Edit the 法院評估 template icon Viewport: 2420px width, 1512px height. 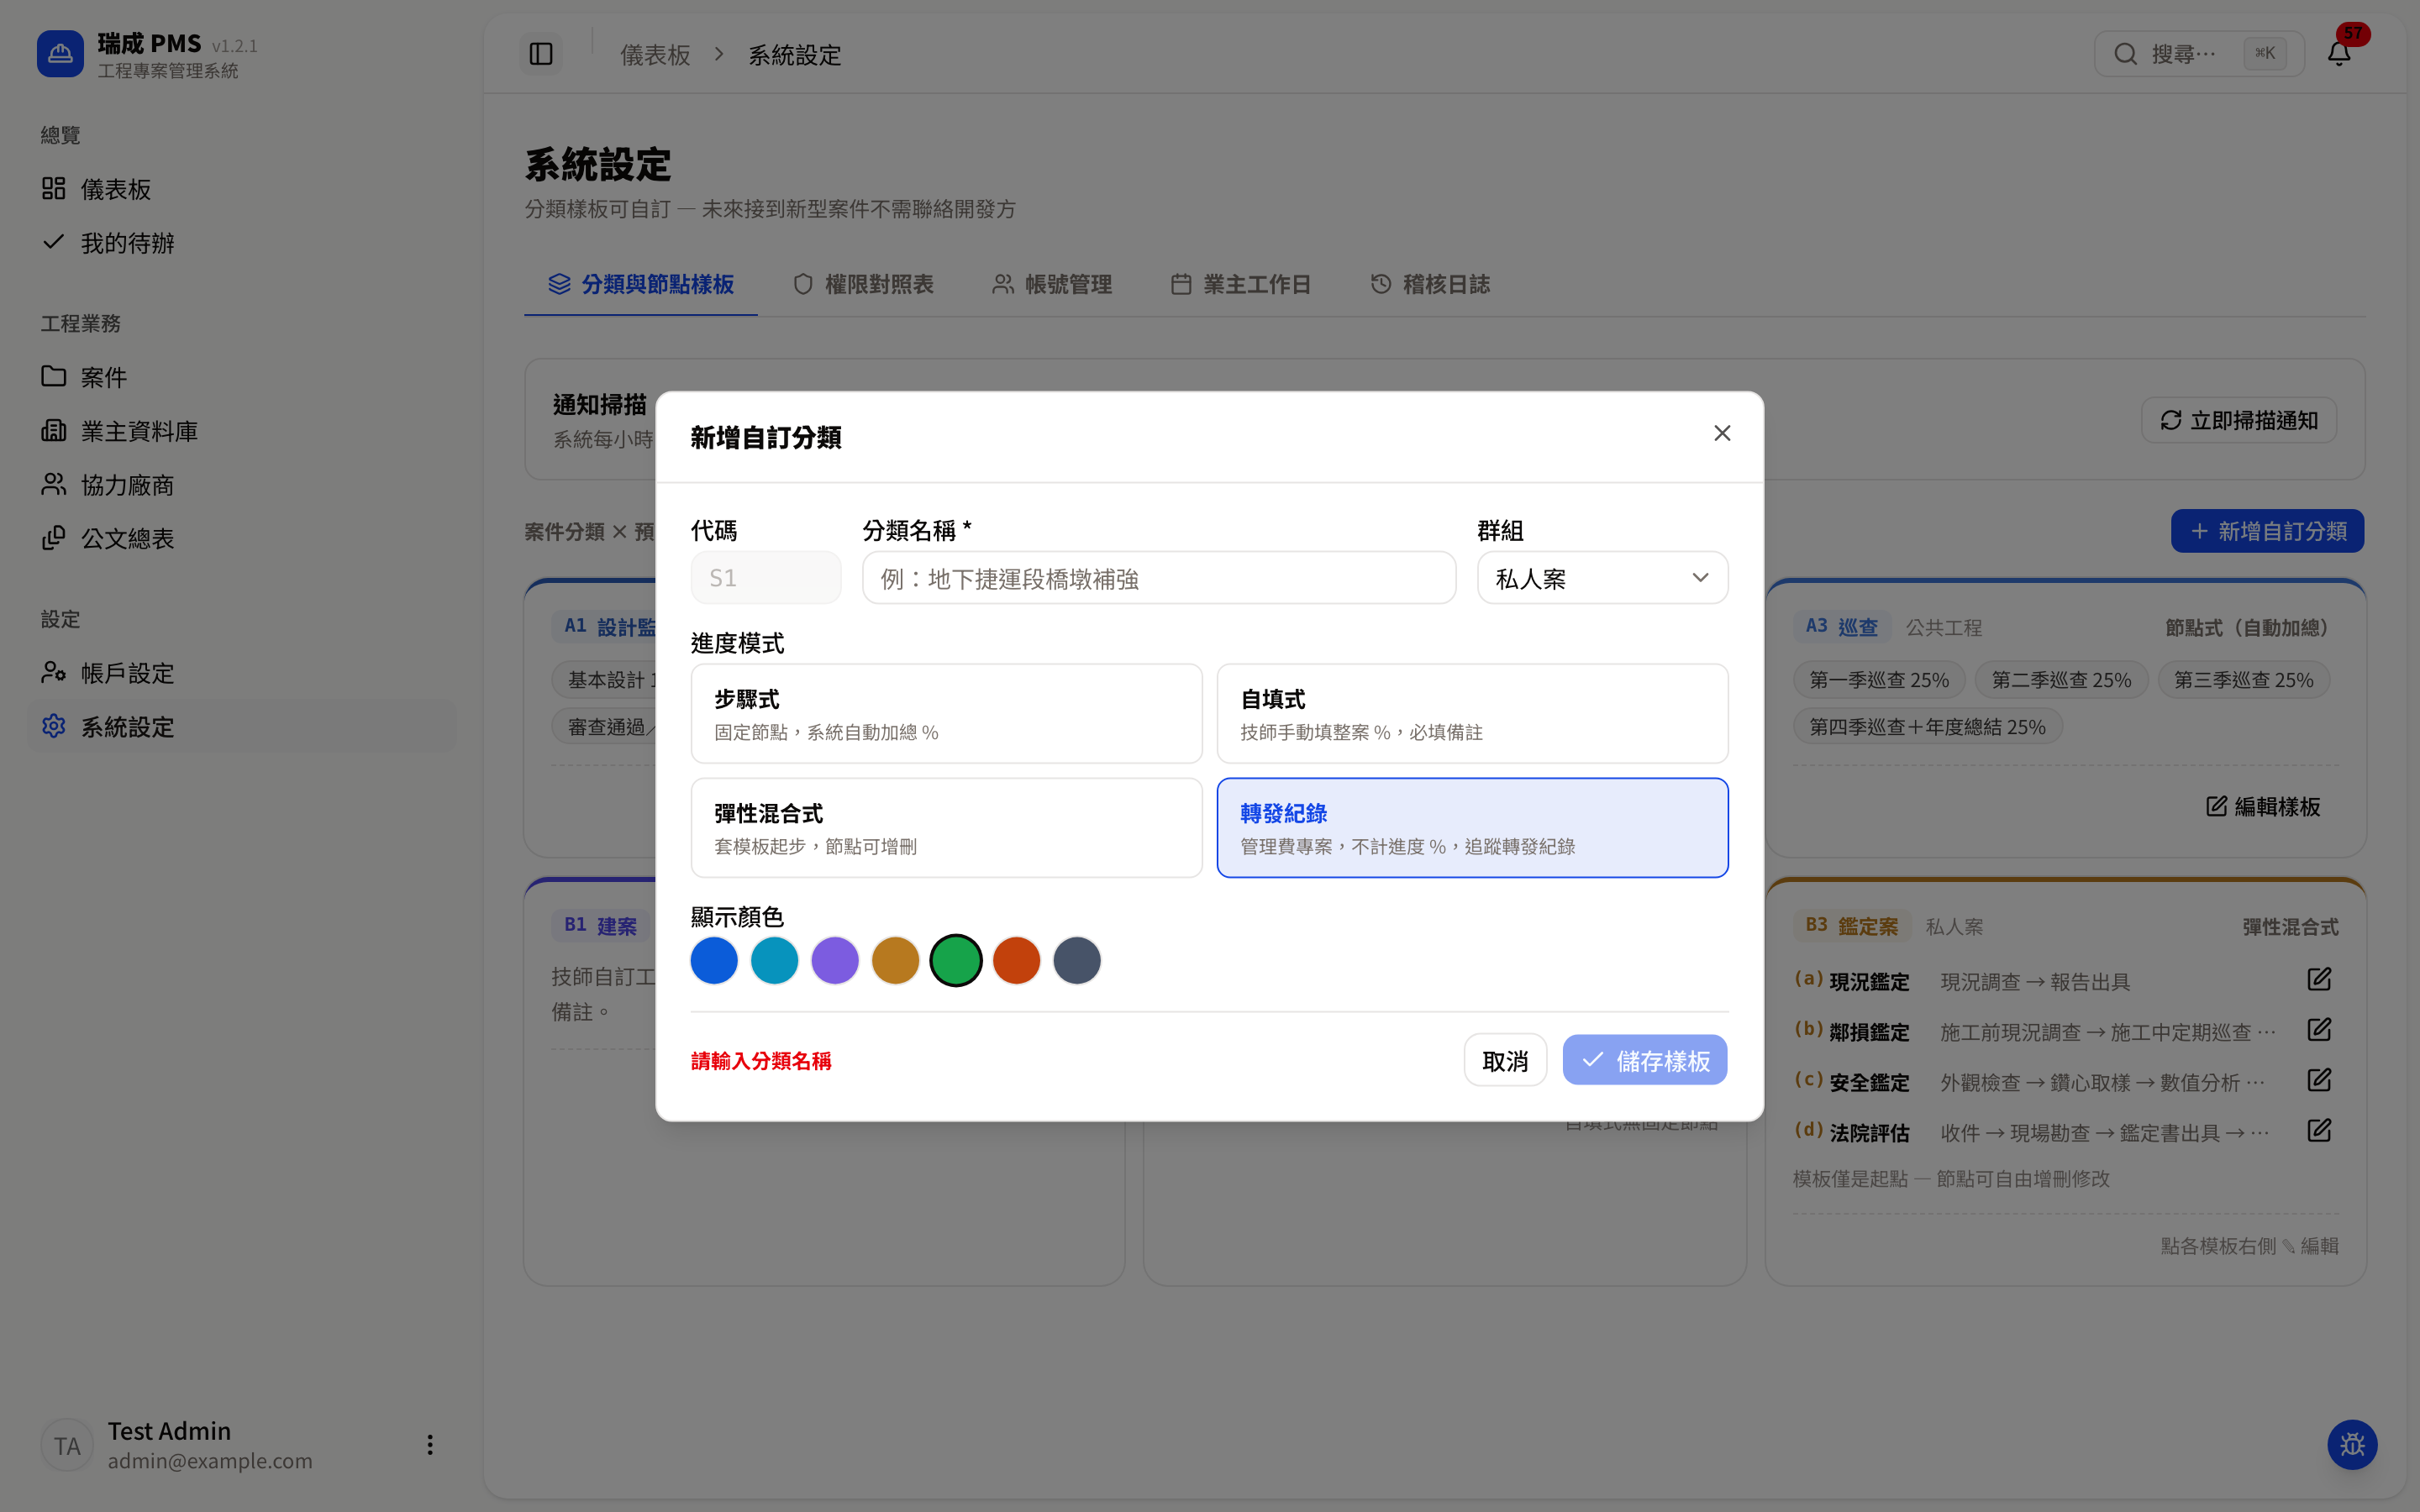[2319, 1131]
